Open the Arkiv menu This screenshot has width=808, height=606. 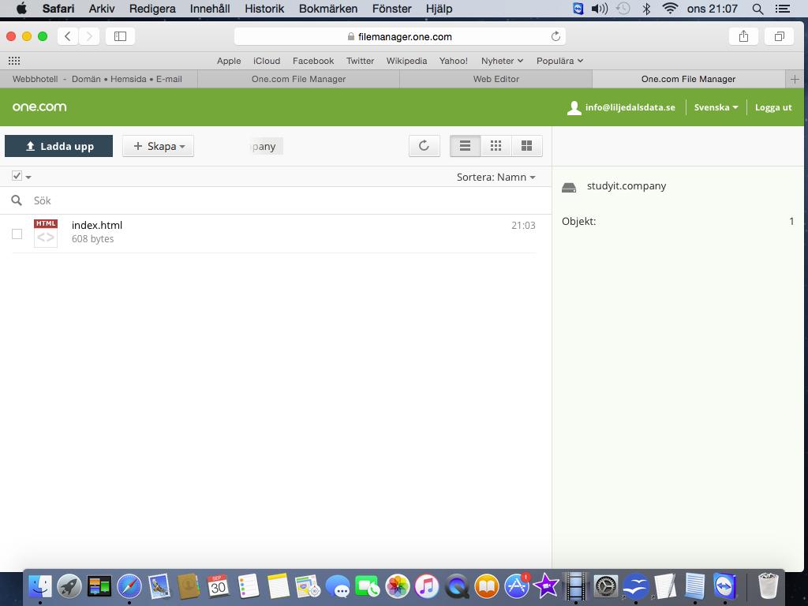point(102,9)
